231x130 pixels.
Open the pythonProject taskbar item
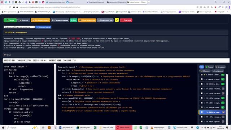[x=83, y=127]
